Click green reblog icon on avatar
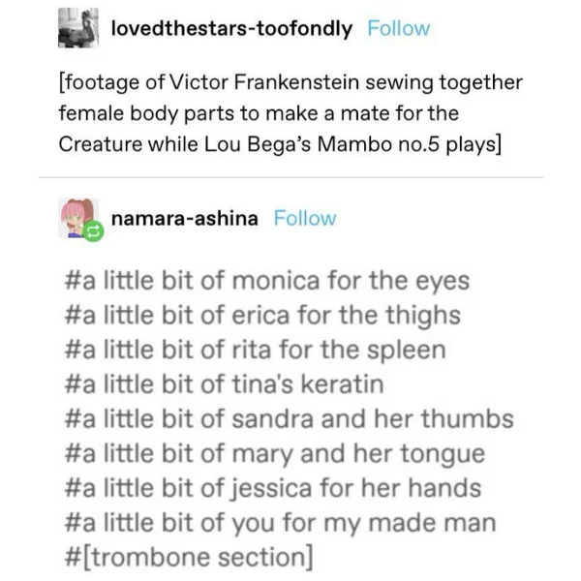This screenshot has height=581, width=581. coord(93,231)
